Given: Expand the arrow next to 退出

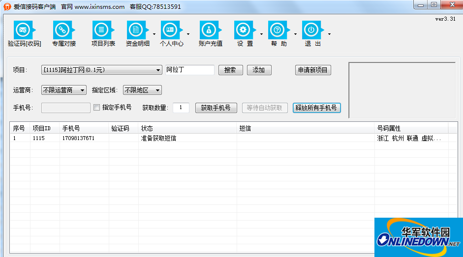Looking at the screenshot, I should pyautogui.click(x=329, y=34).
